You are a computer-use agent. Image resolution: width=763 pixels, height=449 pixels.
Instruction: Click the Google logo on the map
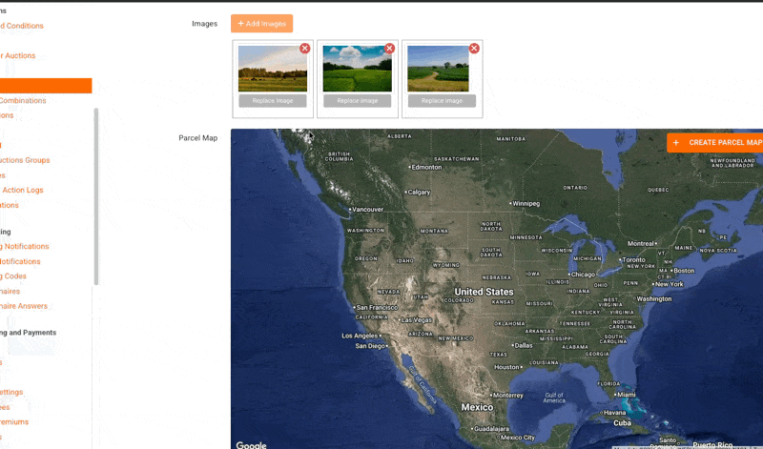click(251, 444)
